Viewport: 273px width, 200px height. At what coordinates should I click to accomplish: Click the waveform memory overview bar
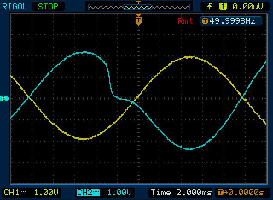click(x=139, y=7)
